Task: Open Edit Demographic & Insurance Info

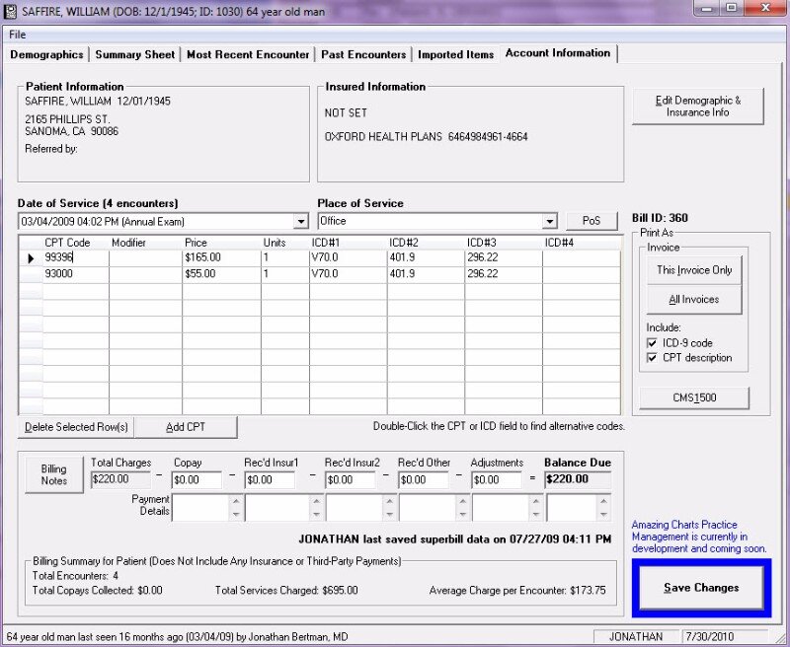Action: [x=697, y=107]
